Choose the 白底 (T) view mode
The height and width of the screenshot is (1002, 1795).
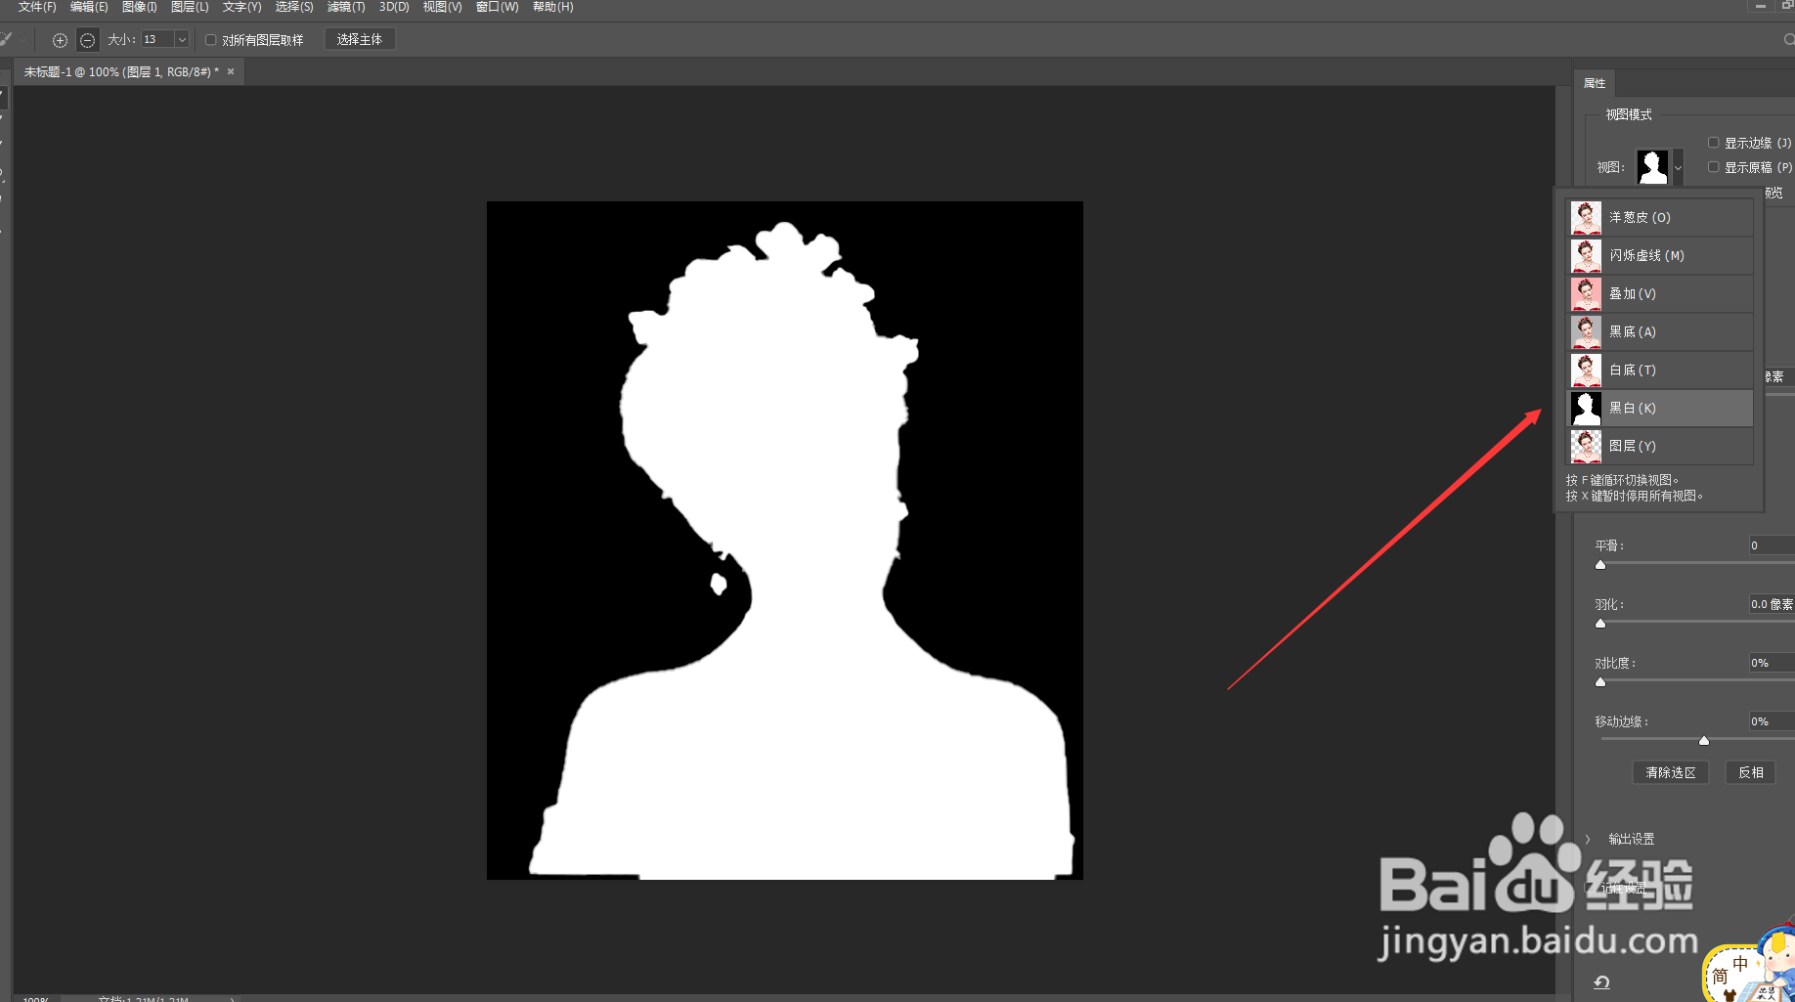coord(1659,370)
